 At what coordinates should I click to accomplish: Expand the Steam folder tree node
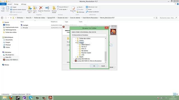(76, 57)
